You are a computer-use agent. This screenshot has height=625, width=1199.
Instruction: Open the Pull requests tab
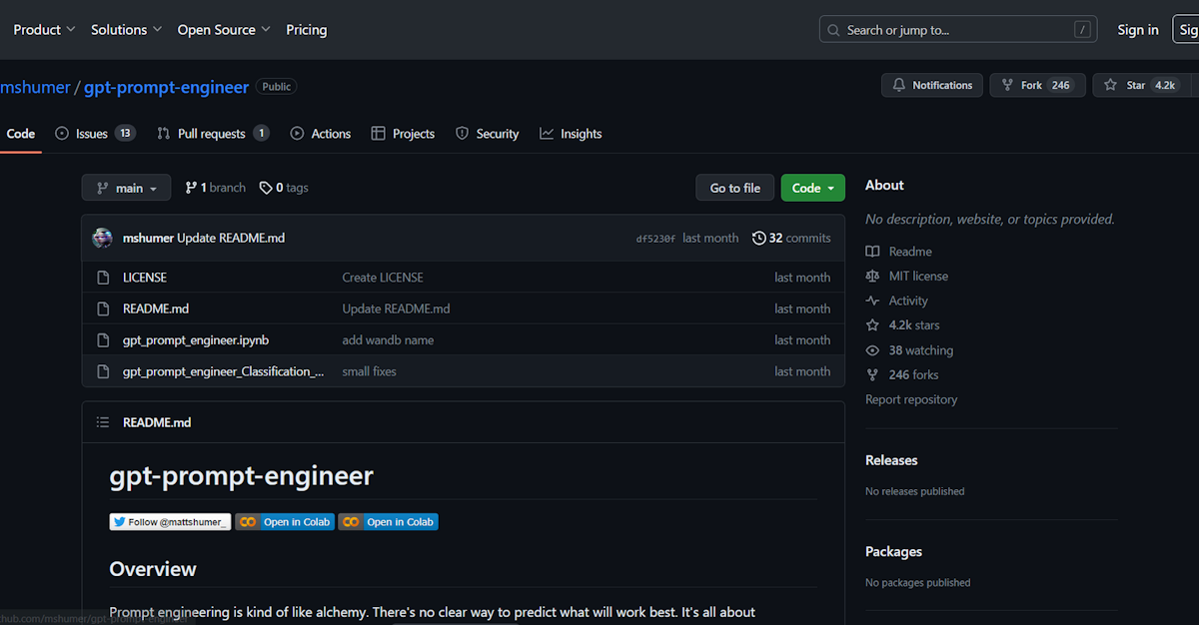coord(213,134)
